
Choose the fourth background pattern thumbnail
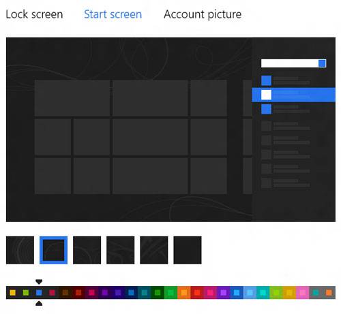click(x=120, y=250)
